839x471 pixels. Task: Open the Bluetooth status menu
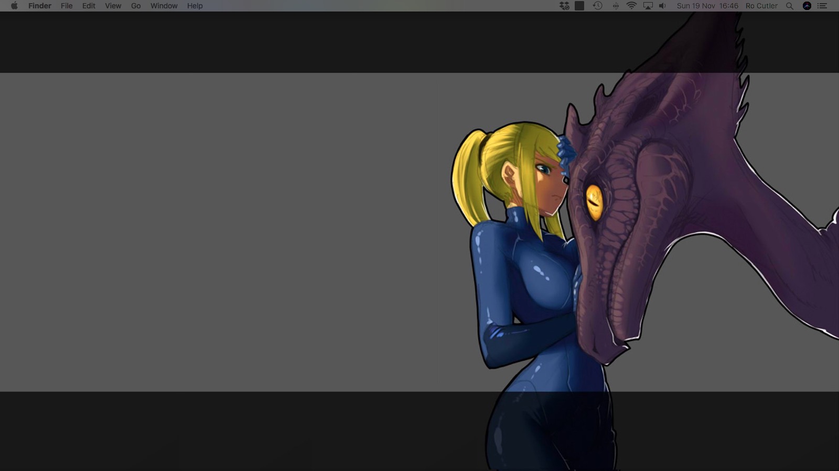click(616, 6)
